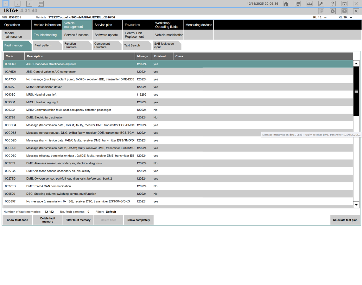362x285 pixels.
Task: Click the operations list icon beside session 3
Action: 41,4
